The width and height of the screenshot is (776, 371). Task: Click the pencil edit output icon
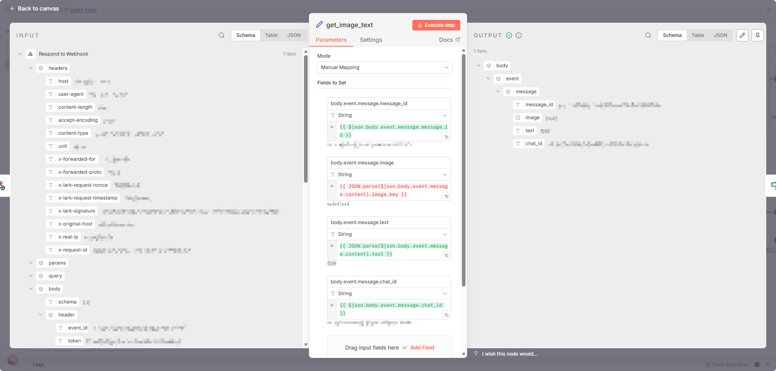point(742,35)
